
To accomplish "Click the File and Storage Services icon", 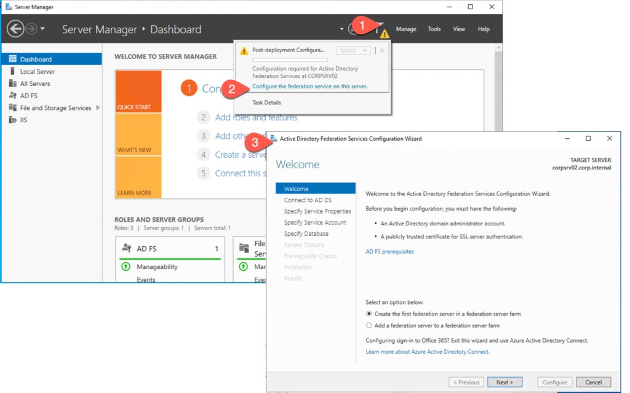I will [12, 108].
